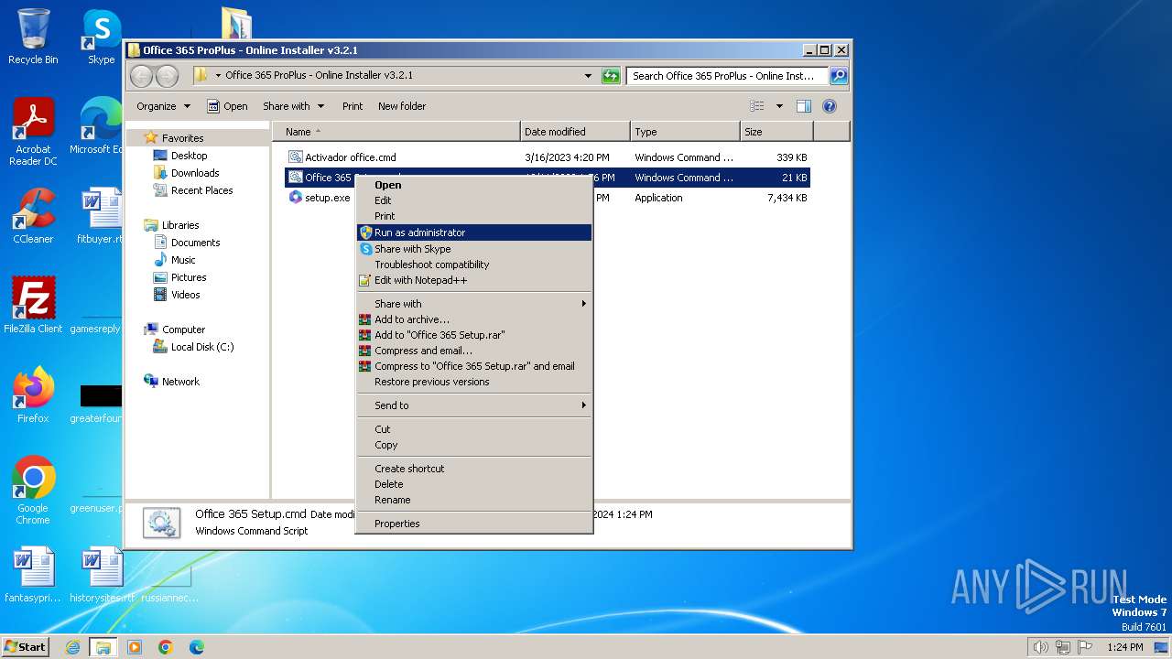
Task: Open Chrome from the taskbar
Action: tap(166, 647)
